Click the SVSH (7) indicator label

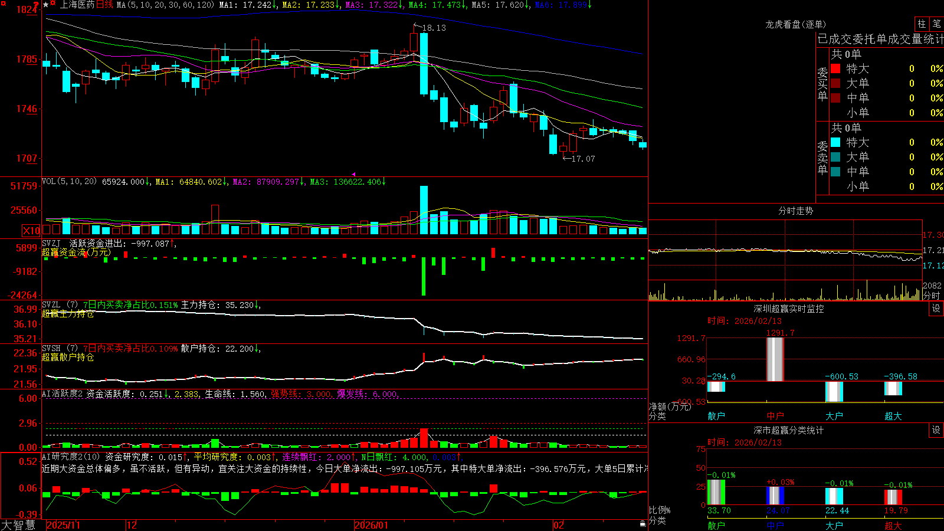click(x=60, y=349)
